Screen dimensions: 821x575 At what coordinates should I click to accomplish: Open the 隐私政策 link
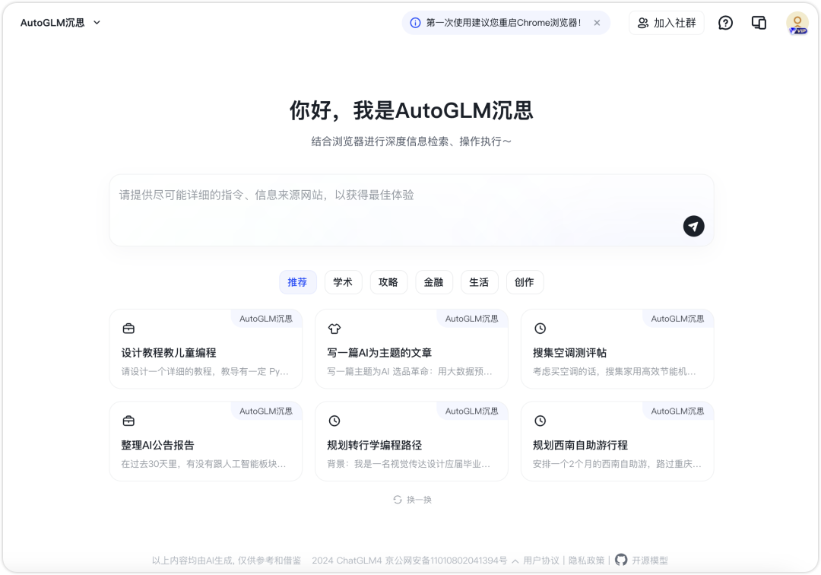tap(586, 561)
